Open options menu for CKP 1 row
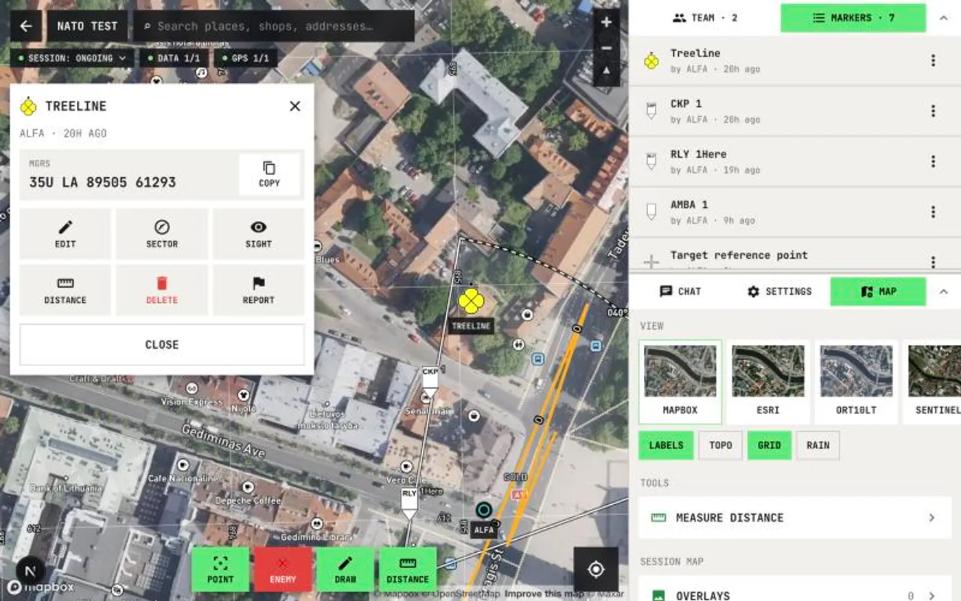This screenshot has height=601, width=961. pos(933,111)
